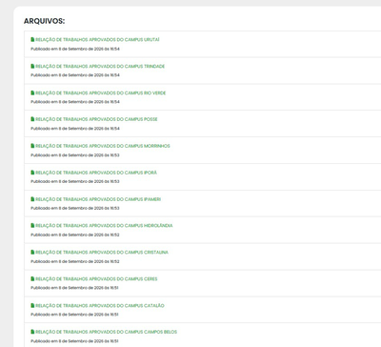
Task: Click publication date under Campus Rio Verde
Action: click(x=75, y=102)
